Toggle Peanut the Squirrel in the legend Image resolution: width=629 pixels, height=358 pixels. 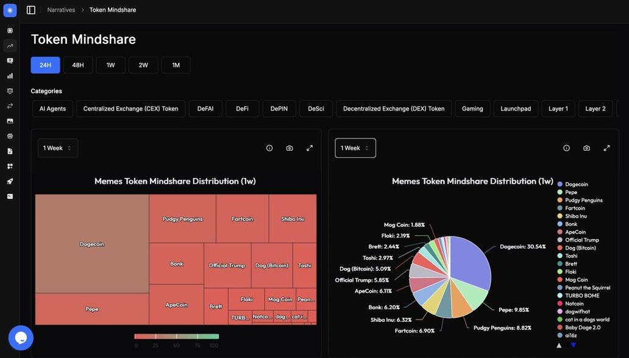point(584,288)
